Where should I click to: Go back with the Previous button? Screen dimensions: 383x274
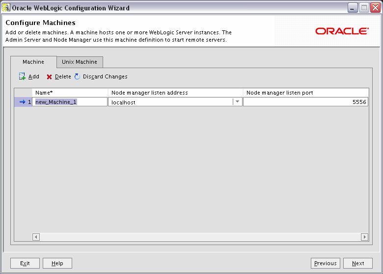326,263
